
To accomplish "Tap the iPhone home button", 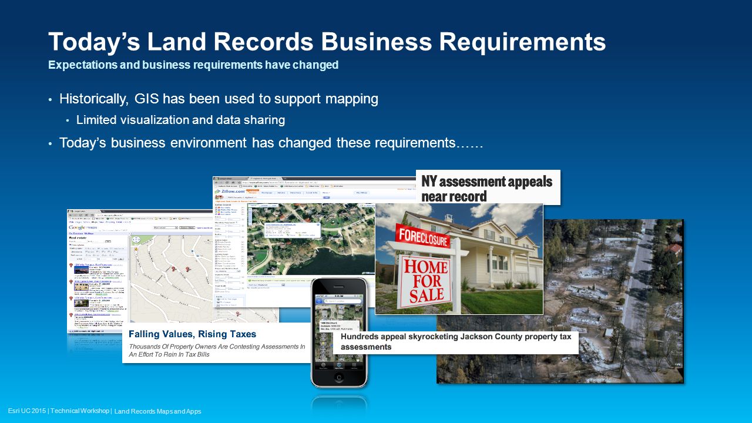I will [x=339, y=377].
